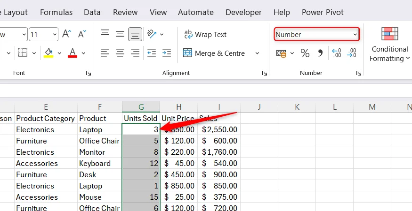The width and height of the screenshot is (412, 211).
Task: Launch Number format dialog
Action: click(359, 73)
